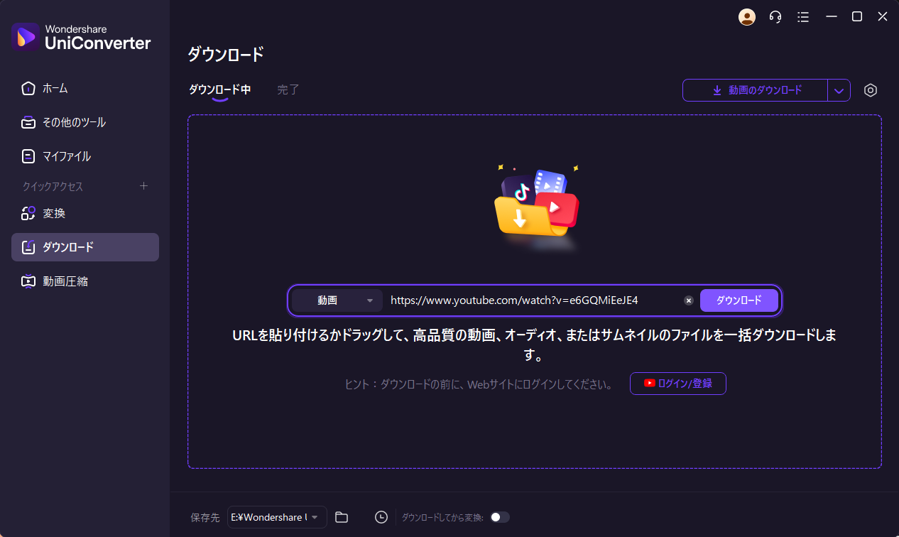Add a quick access shortcut

pos(143,186)
